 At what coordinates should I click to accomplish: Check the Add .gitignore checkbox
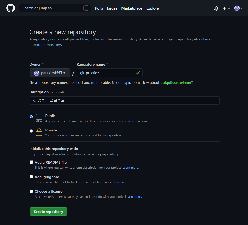point(31,177)
